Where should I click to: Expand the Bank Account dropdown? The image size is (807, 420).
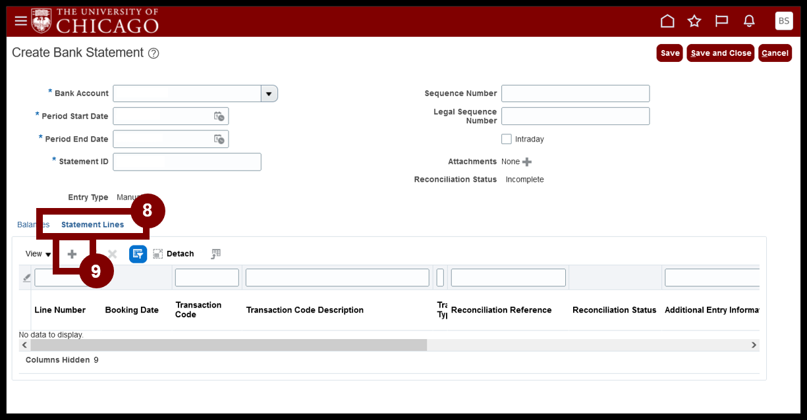tap(269, 94)
